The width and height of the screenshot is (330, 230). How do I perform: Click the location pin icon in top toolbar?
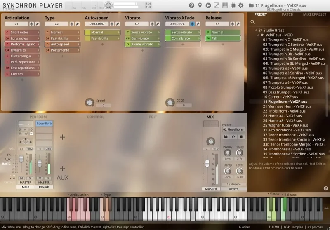click(x=200, y=5)
